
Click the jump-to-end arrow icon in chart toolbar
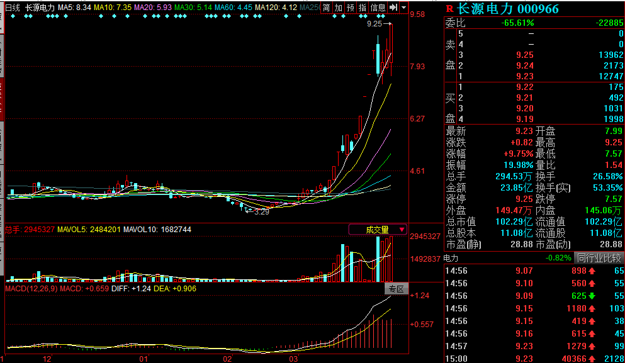pos(393,8)
